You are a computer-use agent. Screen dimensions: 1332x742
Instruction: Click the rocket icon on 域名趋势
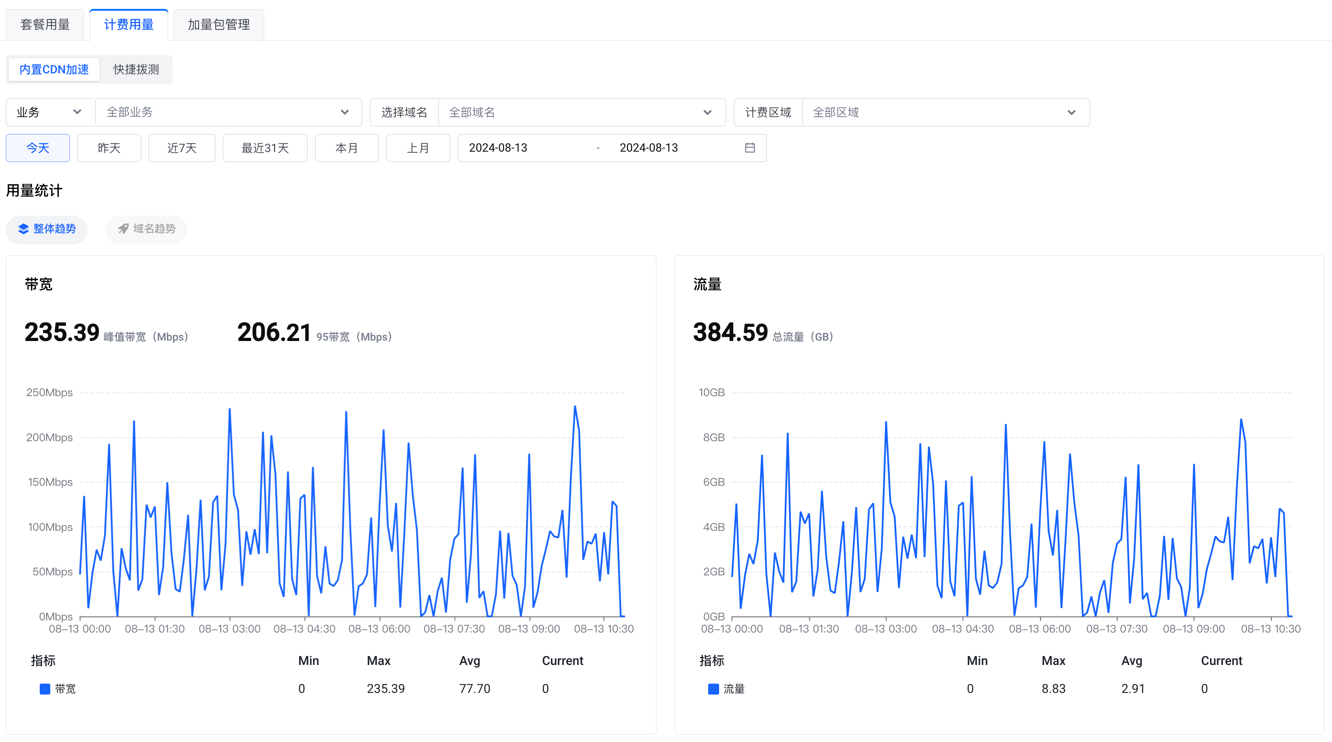tap(123, 229)
